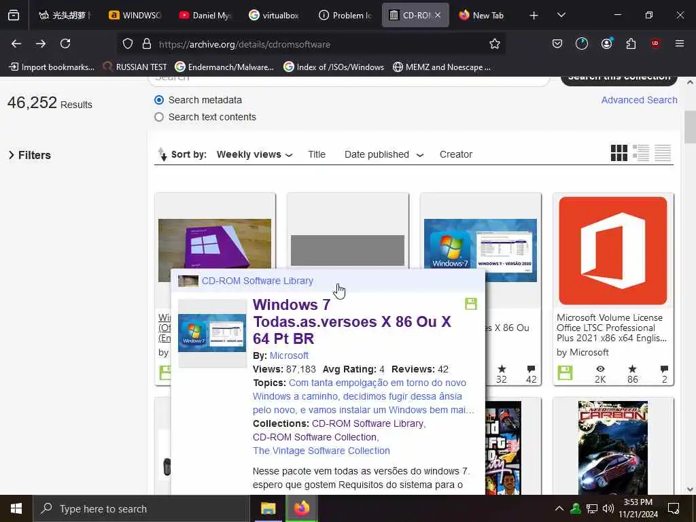Open Windows 7 Todas.as.versoes title link
Image resolution: width=696 pixels, height=522 pixels.
(352, 321)
